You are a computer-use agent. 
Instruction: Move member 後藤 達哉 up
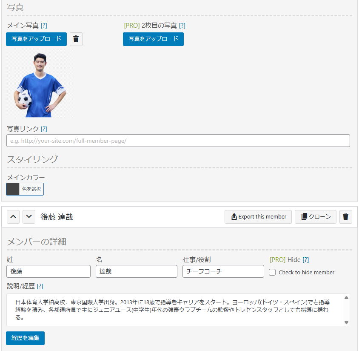click(14, 216)
